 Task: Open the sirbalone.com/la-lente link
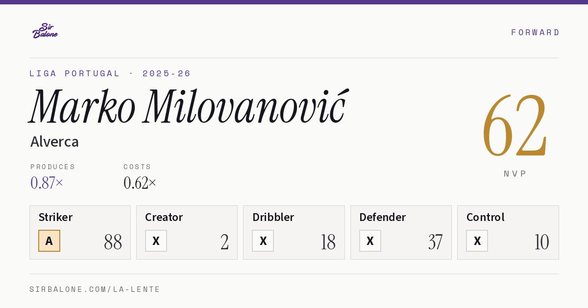[x=95, y=289]
